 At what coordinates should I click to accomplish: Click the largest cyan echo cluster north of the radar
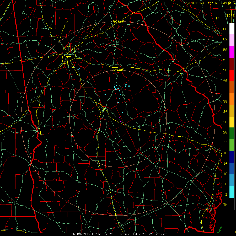click(x=116, y=88)
